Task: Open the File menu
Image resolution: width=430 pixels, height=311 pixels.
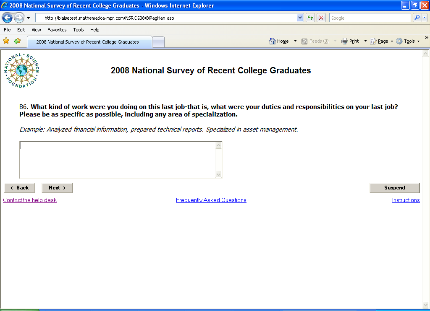Action: [7, 30]
